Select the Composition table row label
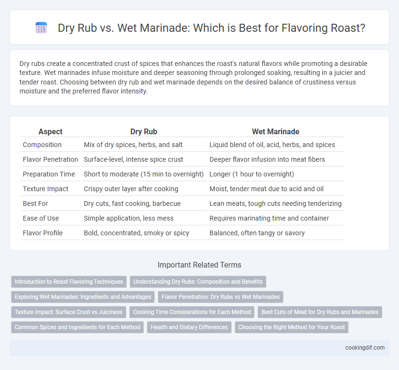The width and height of the screenshot is (399, 370). pos(42,145)
